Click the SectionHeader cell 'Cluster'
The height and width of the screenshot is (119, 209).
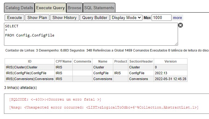(141, 67)
